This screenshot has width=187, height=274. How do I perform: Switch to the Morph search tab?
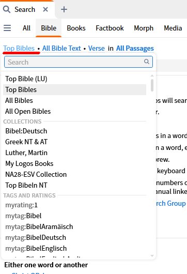tap(144, 28)
